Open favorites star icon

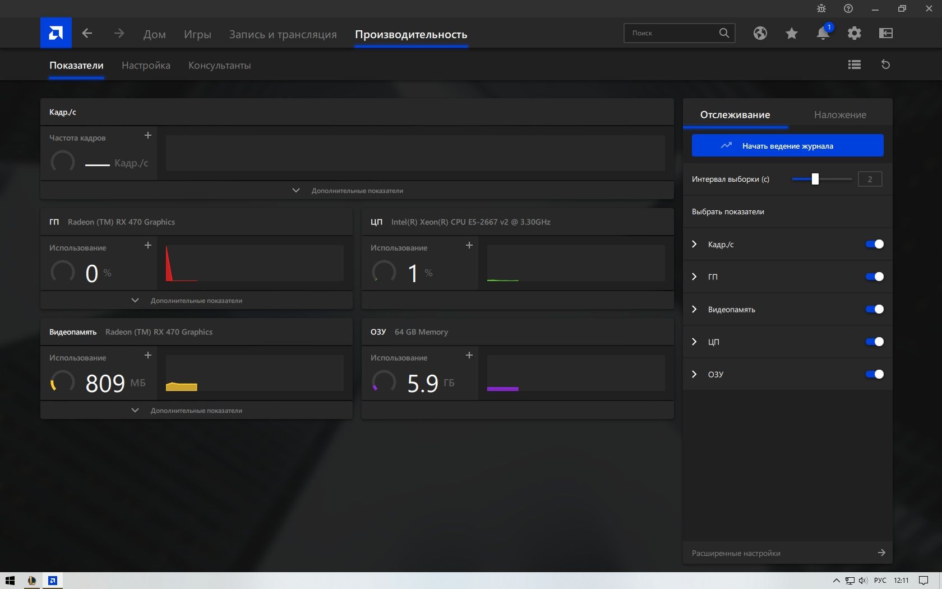[x=791, y=33]
